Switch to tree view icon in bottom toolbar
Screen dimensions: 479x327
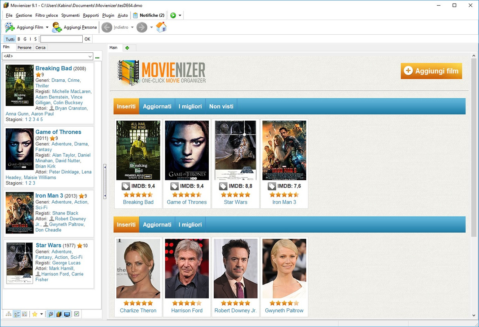(x=9, y=314)
